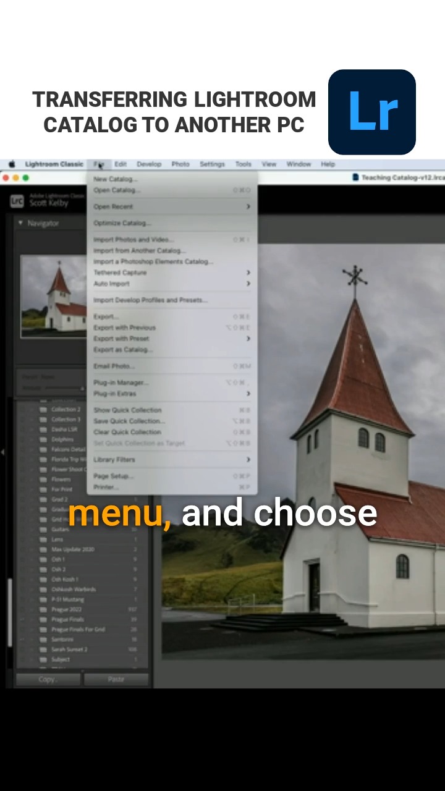Click the folder icon beside Prague 2022
The image size is (445, 791).
pos(43,609)
